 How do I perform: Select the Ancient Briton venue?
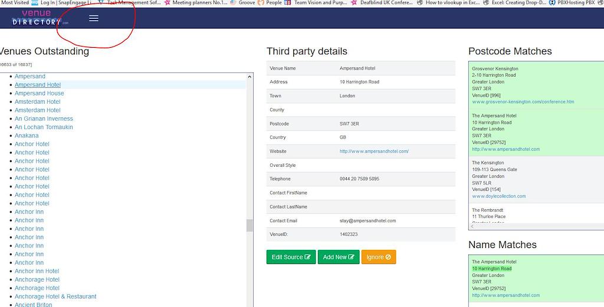pos(34,304)
